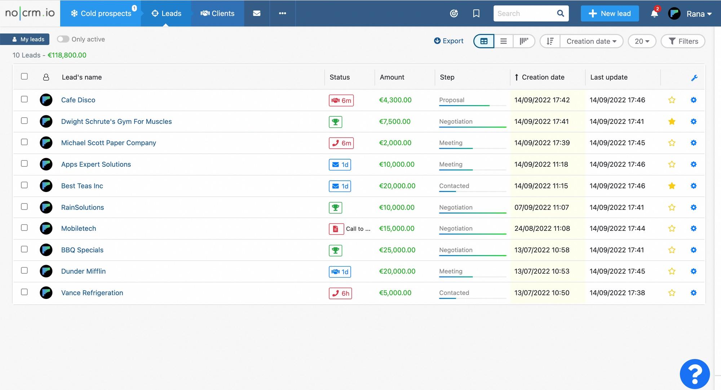The height and width of the screenshot is (390, 721).
Task: Click the video call icon for Dunder Mifflin
Action: coord(335,272)
